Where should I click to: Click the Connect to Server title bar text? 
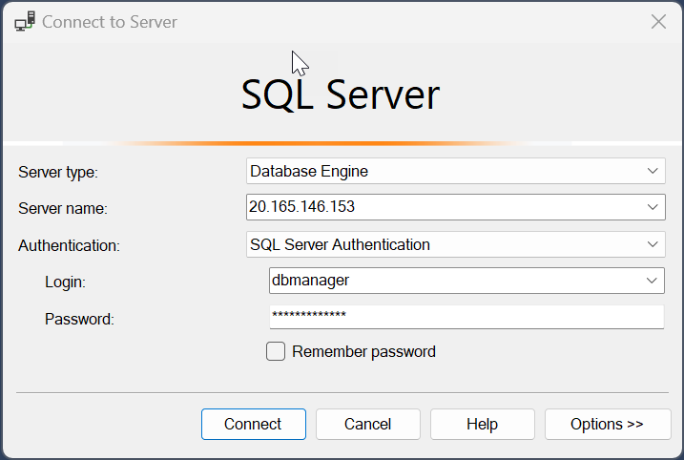tap(110, 21)
